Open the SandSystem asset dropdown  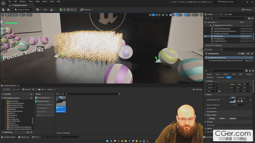pyautogui.click(x=243, y=98)
